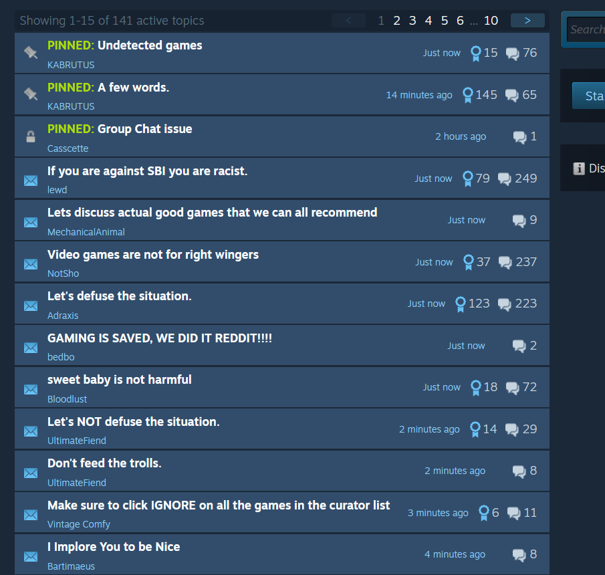The width and height of the screenshot is (605, 575).
Task: Click the info icon in the right sidebar
Action: coord(579,168)
